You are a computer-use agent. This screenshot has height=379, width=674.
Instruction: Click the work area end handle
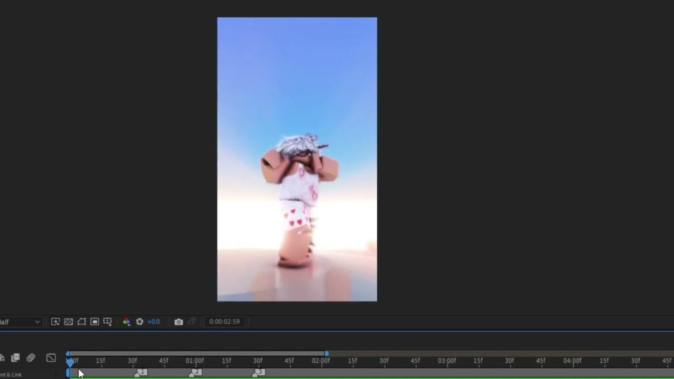click(x=326, y=353)
